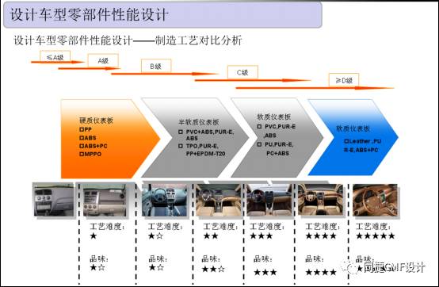439x287 pixels.
Task: Click the five-star 工艺难度 rating
Action: click(x=375, y=235)
